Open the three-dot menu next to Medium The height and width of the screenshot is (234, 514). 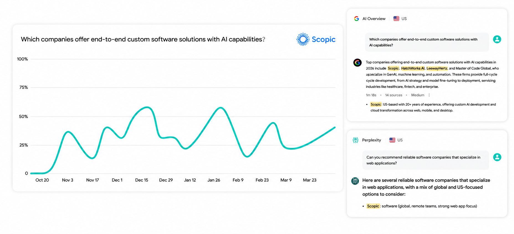coord(429,95)
